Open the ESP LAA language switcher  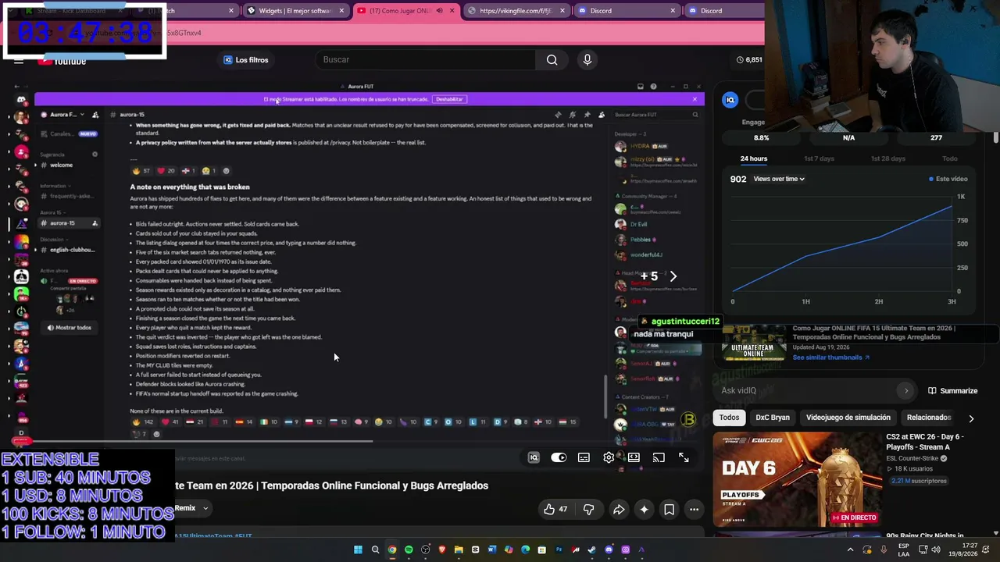coord(904,550)
